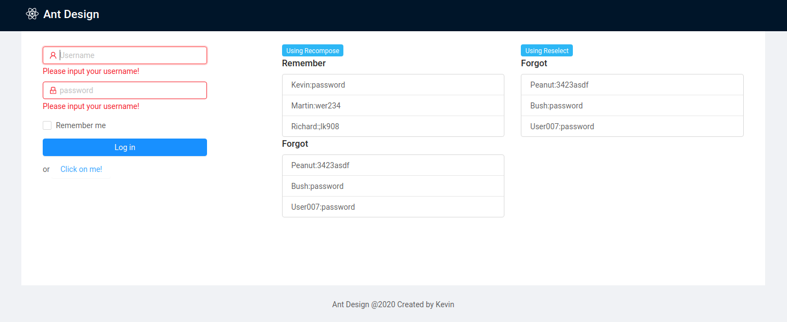Pick Bush:password under Recompose Forgot list

pos(393,186)
